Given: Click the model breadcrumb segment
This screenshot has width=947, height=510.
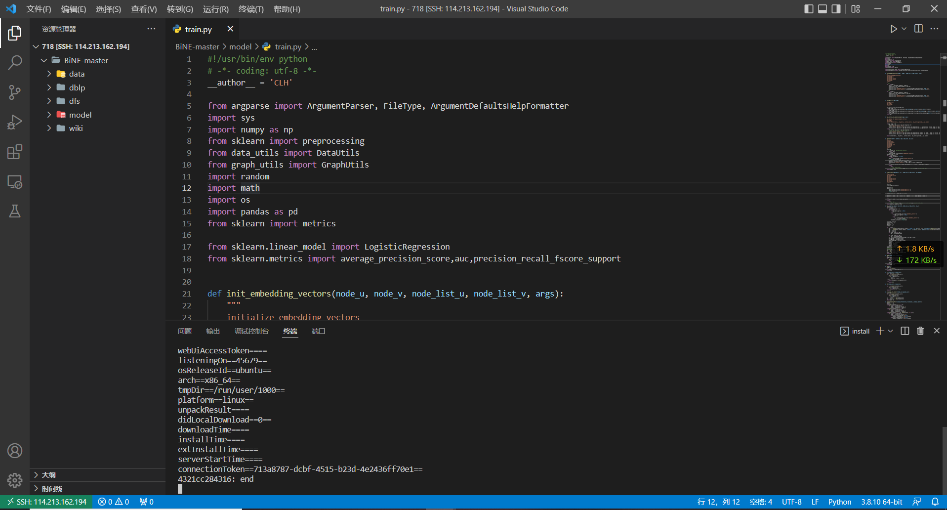Looking at the screenshot, I should click(x=240, y=46).
